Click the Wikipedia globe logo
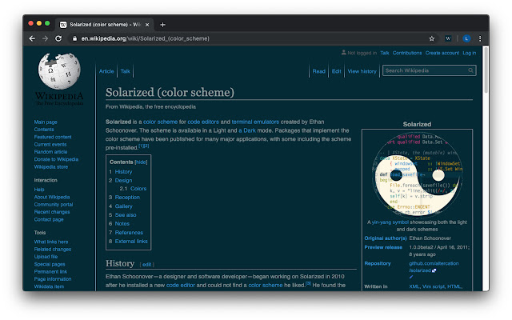 point(59,71)
